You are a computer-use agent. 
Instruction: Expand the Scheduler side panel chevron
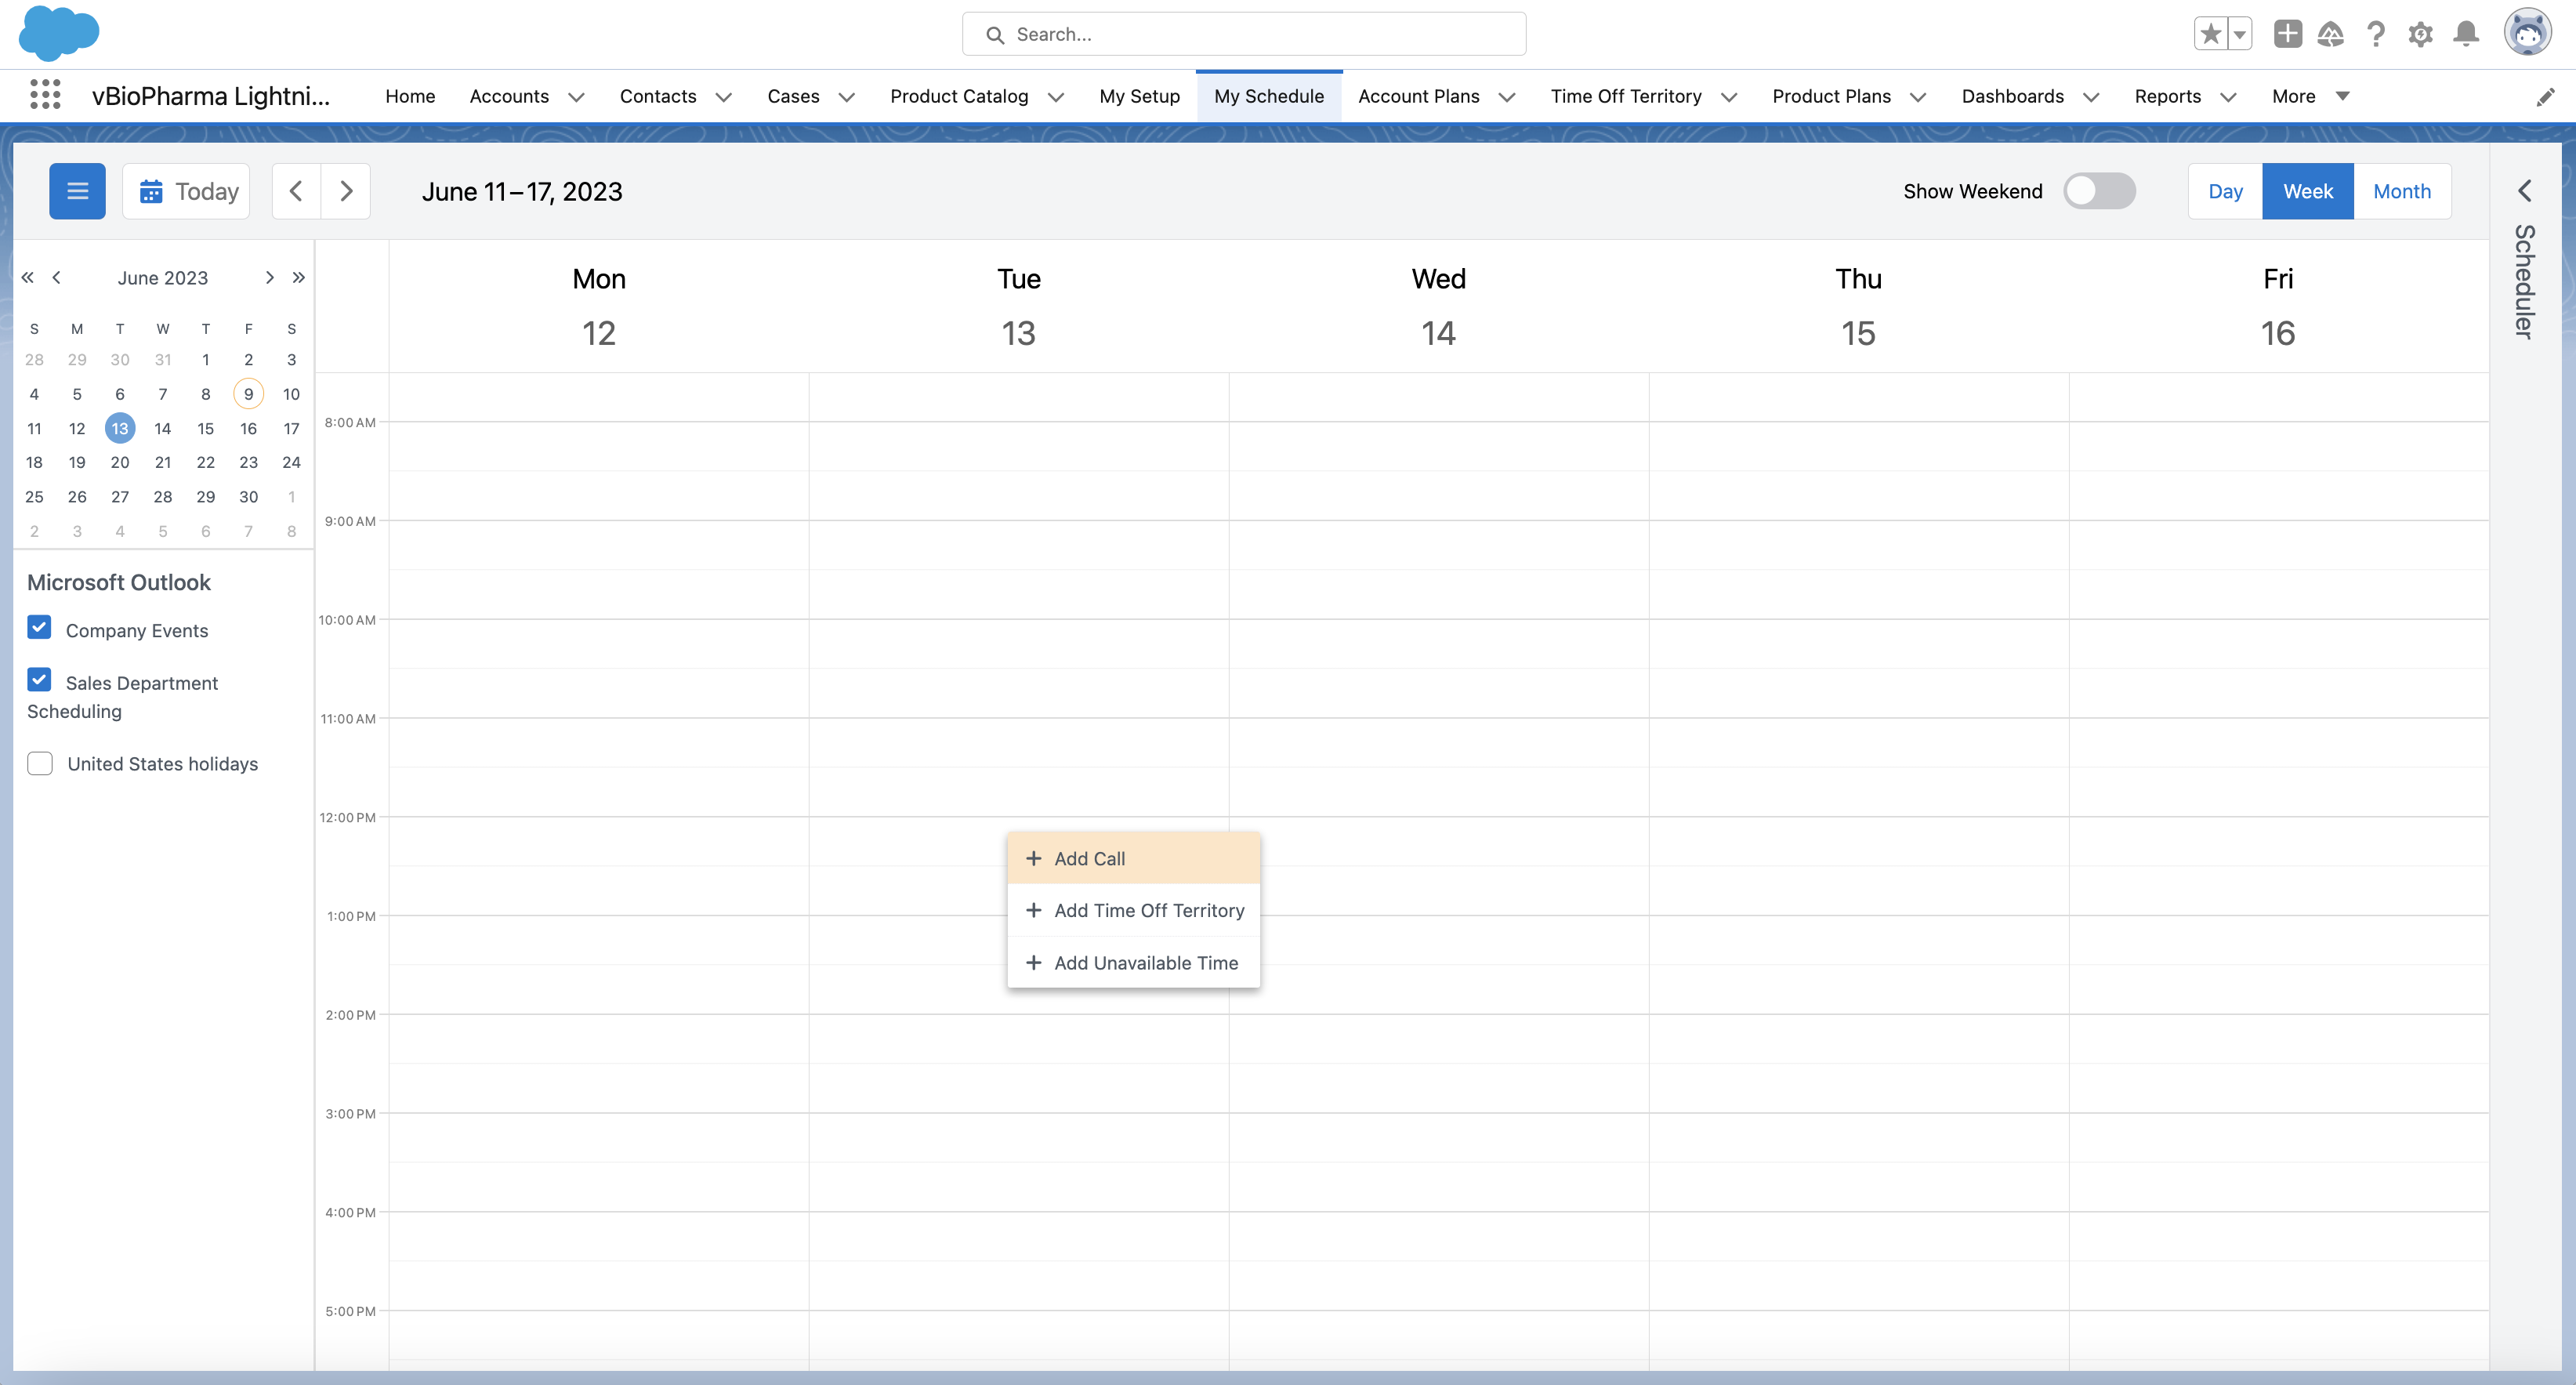click(2524, 191)
